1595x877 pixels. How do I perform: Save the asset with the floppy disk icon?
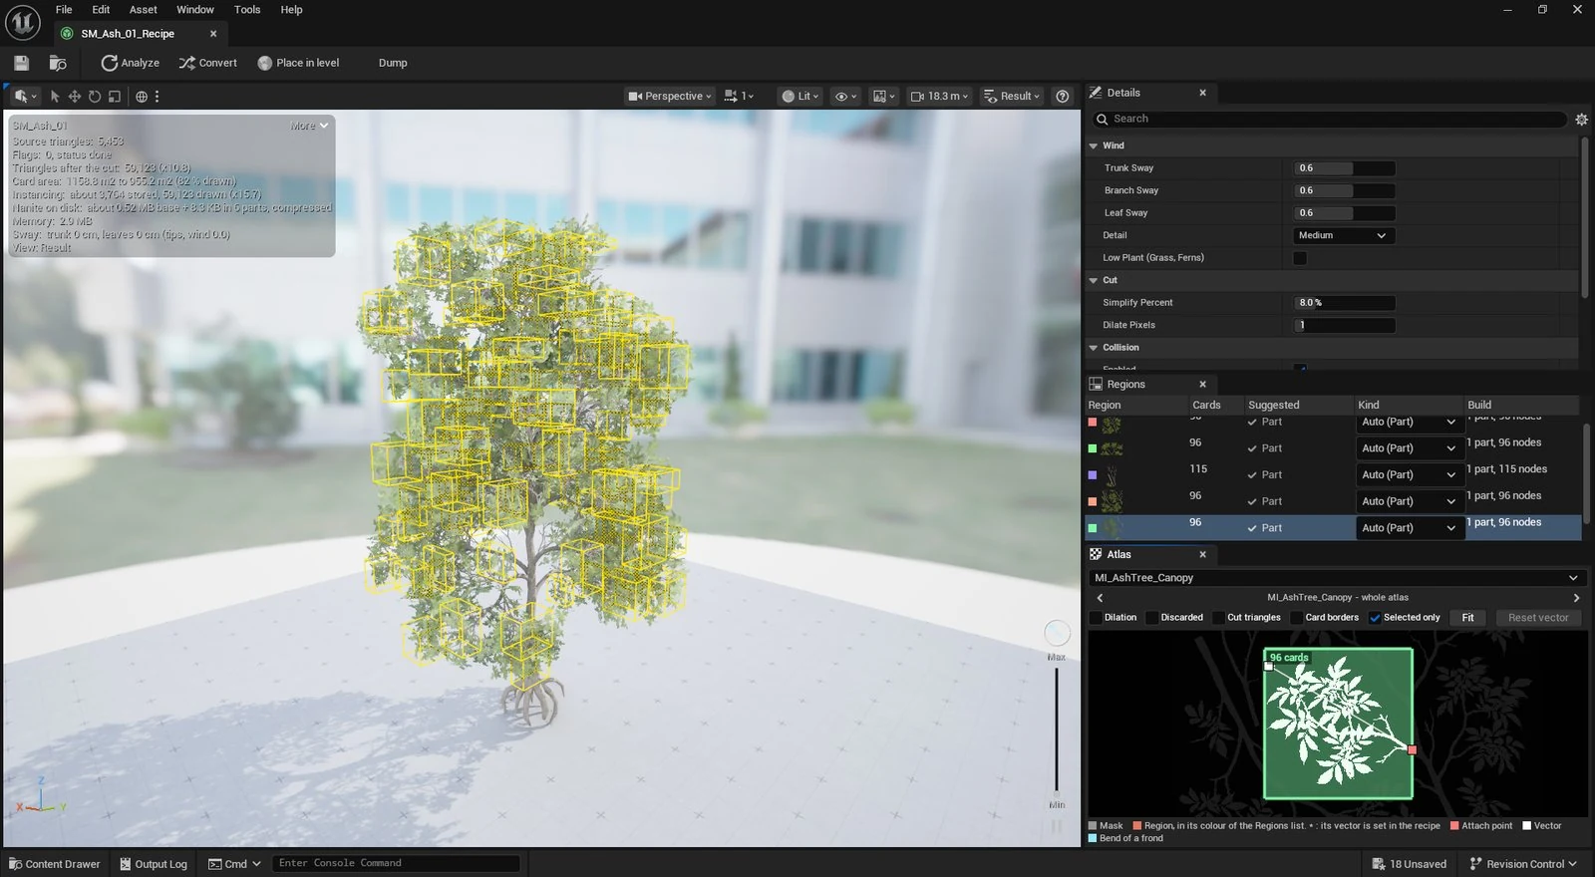click(x=21, y=63)
